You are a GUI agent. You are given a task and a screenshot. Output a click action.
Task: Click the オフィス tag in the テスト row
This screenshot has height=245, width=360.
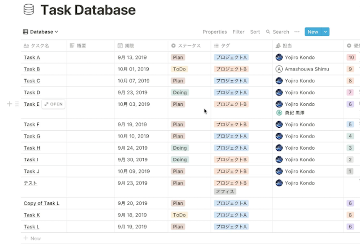point(225,191)
